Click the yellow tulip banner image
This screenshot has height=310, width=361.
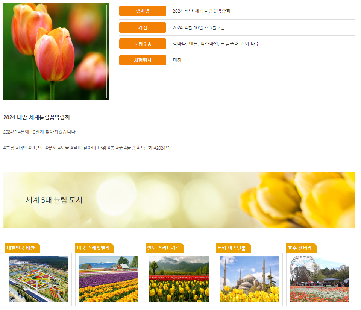point(179,200)
